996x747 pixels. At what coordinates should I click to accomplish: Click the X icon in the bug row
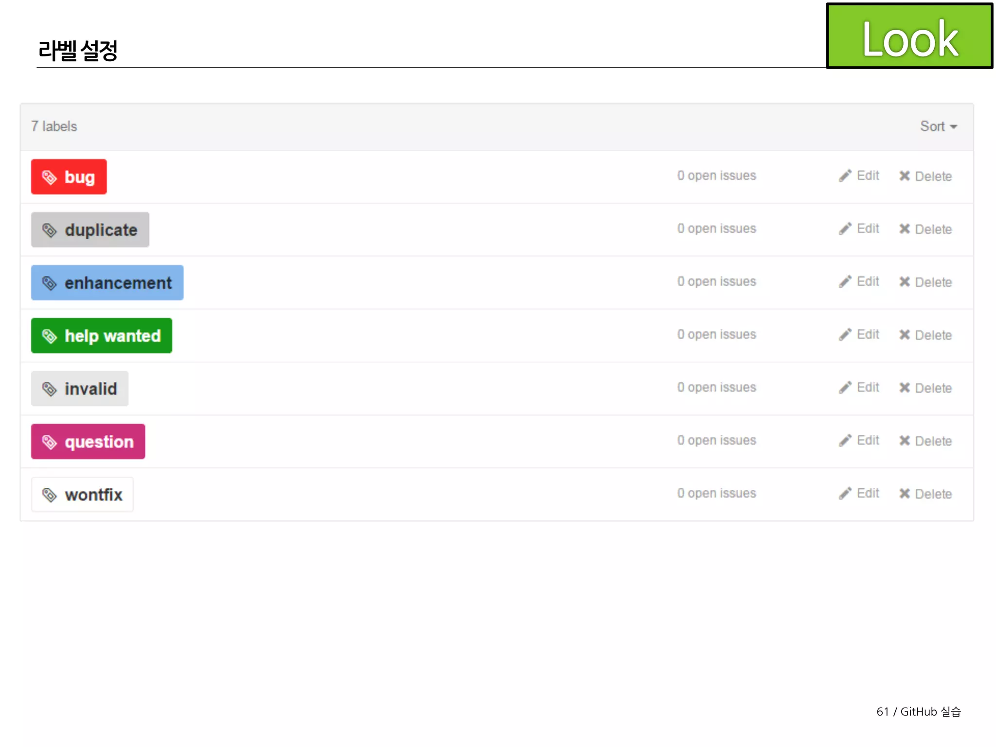905,176
